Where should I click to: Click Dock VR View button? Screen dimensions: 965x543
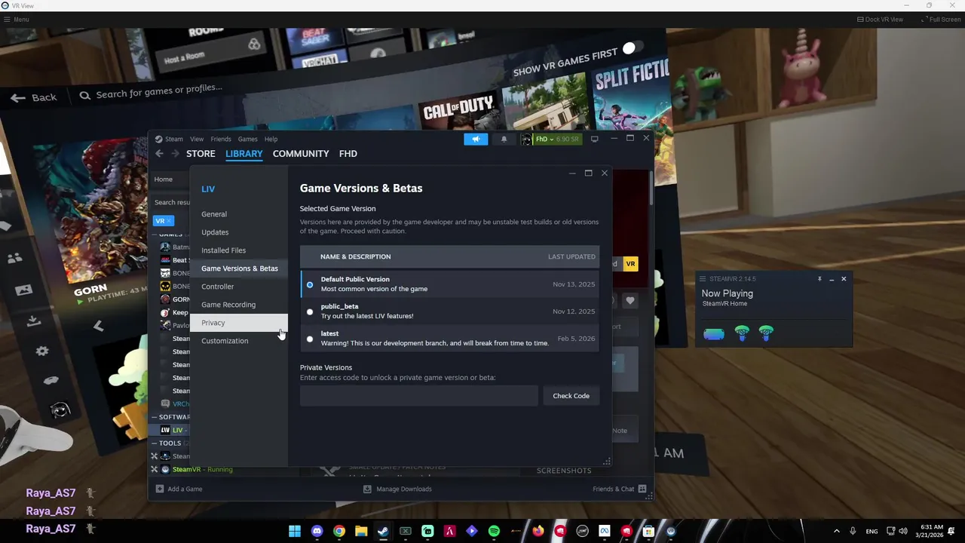[880, 19]
